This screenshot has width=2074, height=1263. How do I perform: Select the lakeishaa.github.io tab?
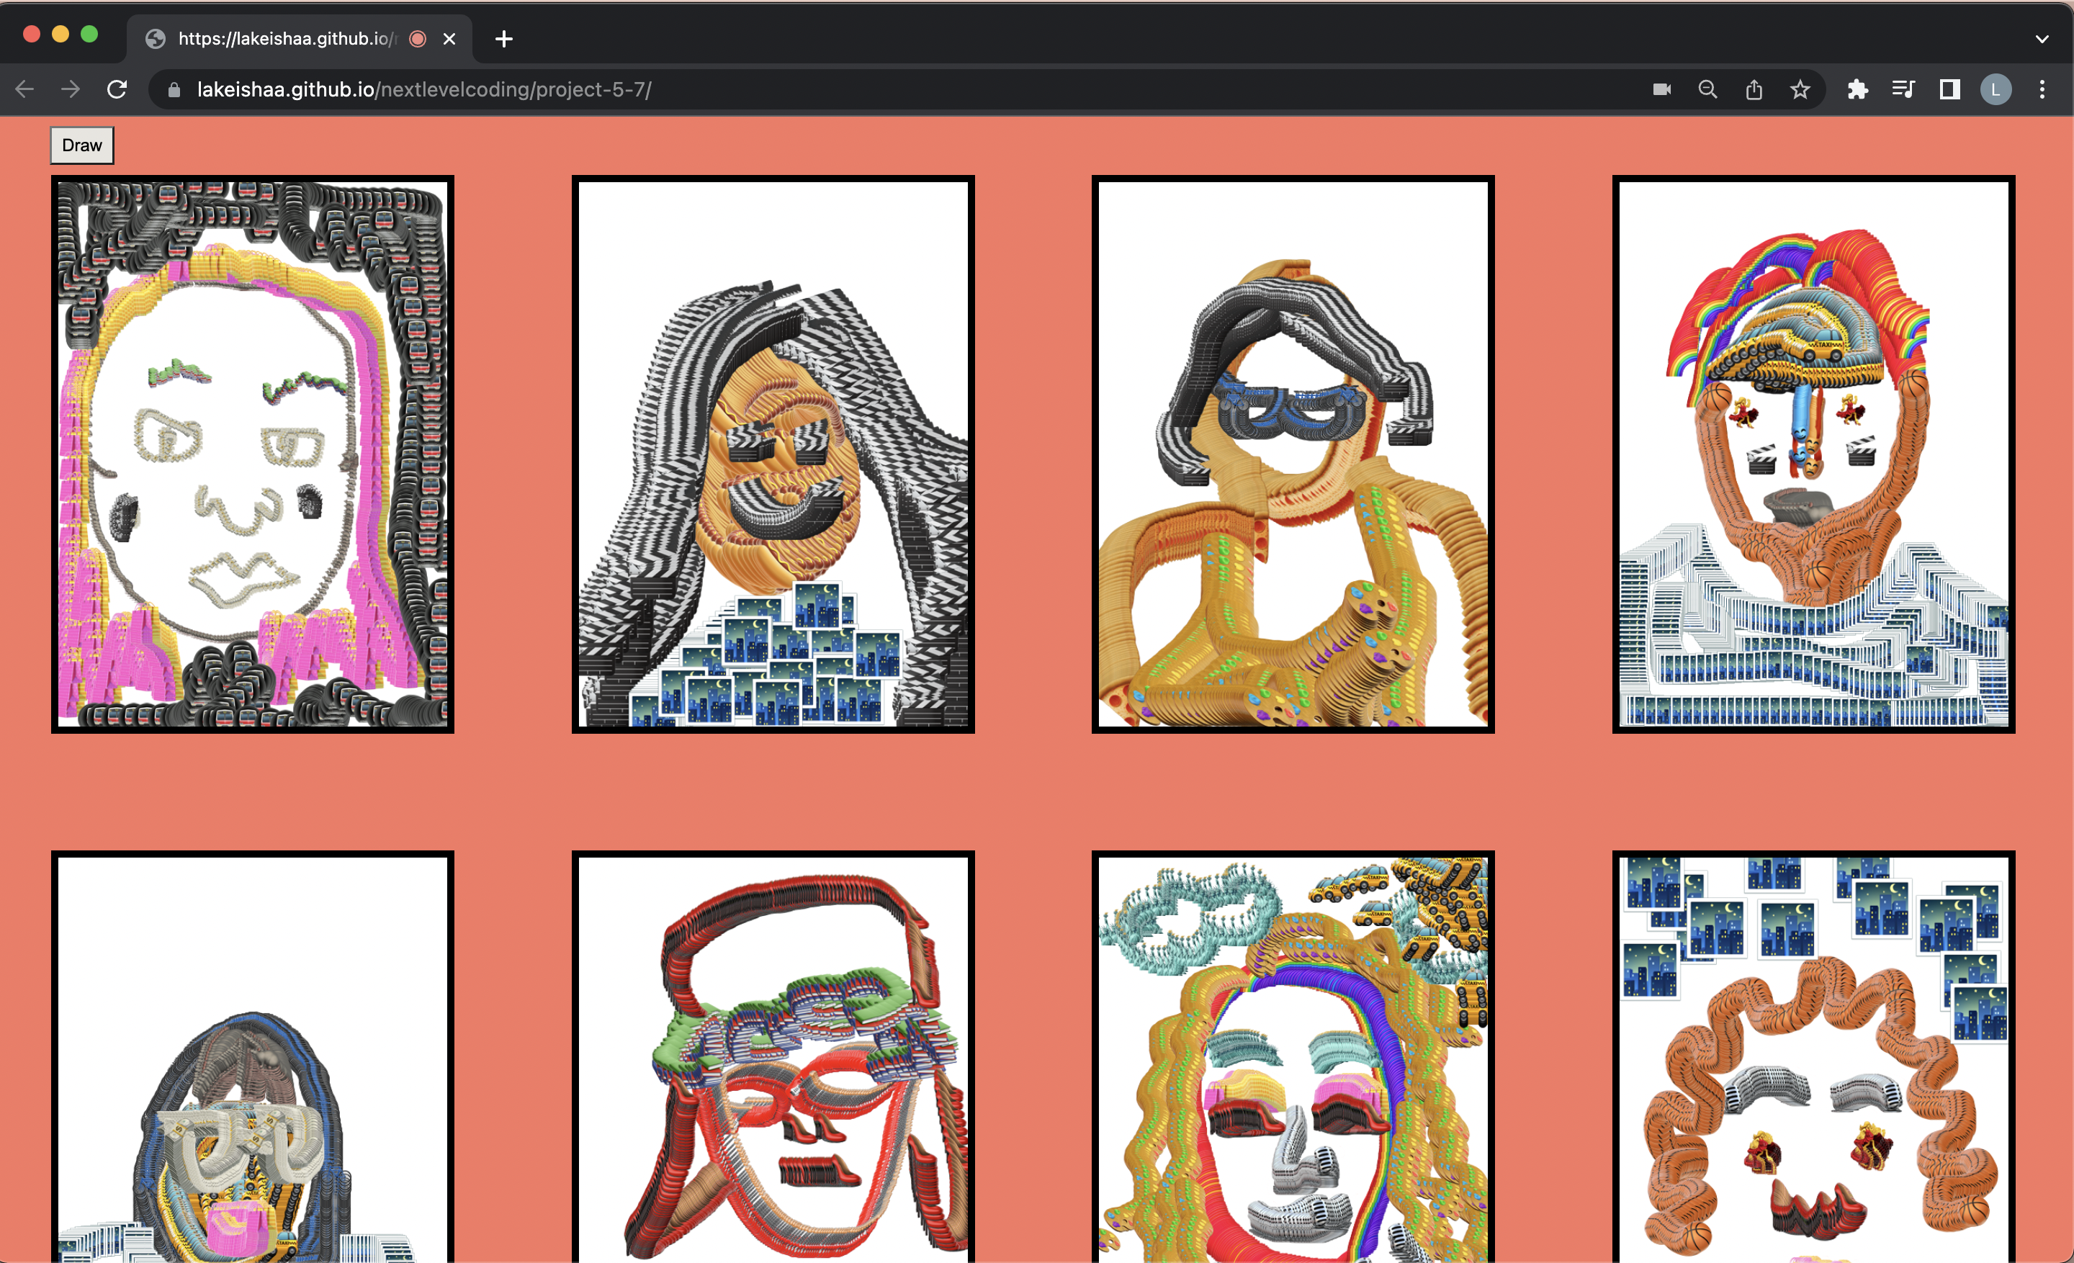(299, 39)
